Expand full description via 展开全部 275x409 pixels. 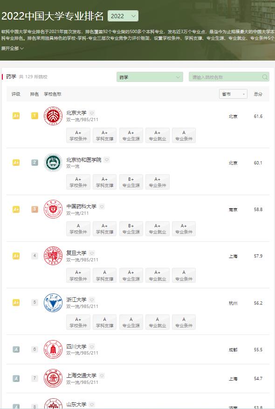[x=13, y=48]
